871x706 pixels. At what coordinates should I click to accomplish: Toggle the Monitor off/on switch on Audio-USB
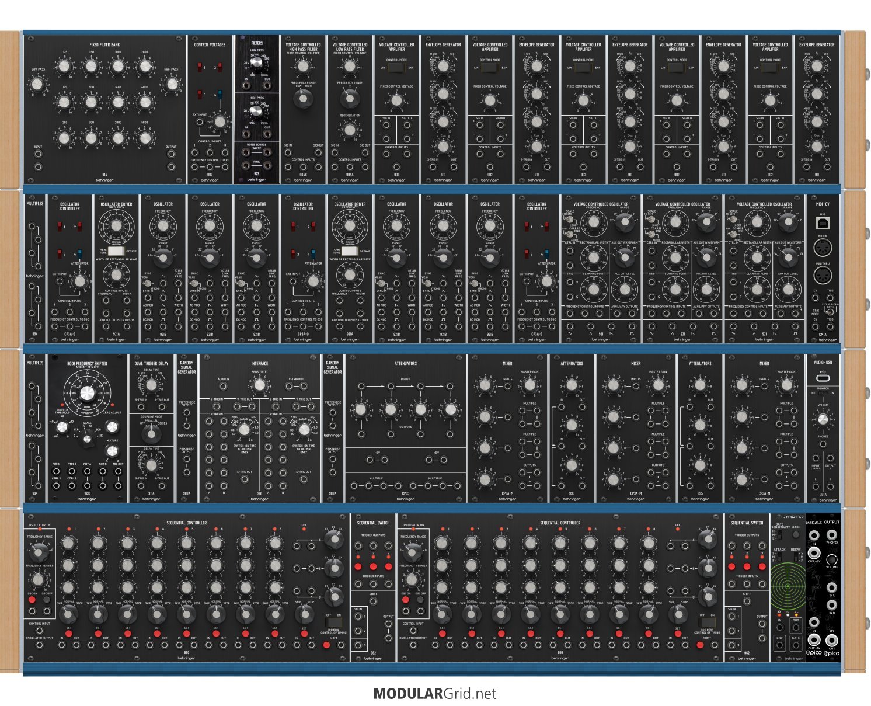pos(823,394)
